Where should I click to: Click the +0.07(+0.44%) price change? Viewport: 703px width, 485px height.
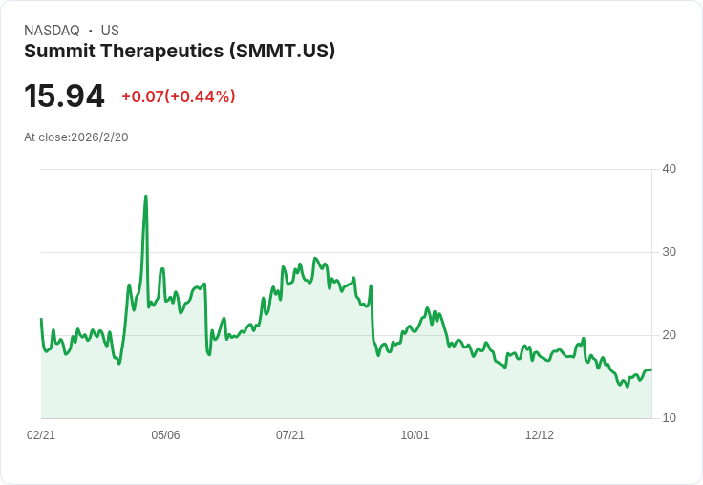coord(179,96)
